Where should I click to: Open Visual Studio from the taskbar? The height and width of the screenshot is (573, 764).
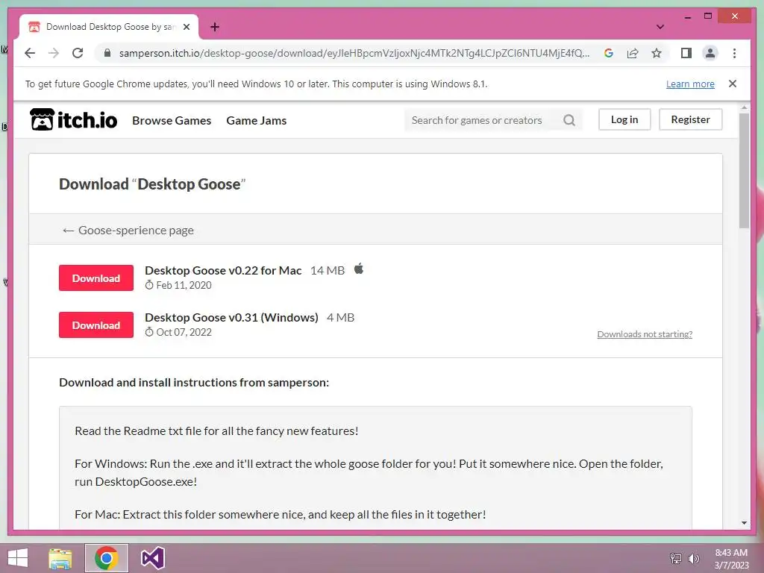tap(152, 558)
